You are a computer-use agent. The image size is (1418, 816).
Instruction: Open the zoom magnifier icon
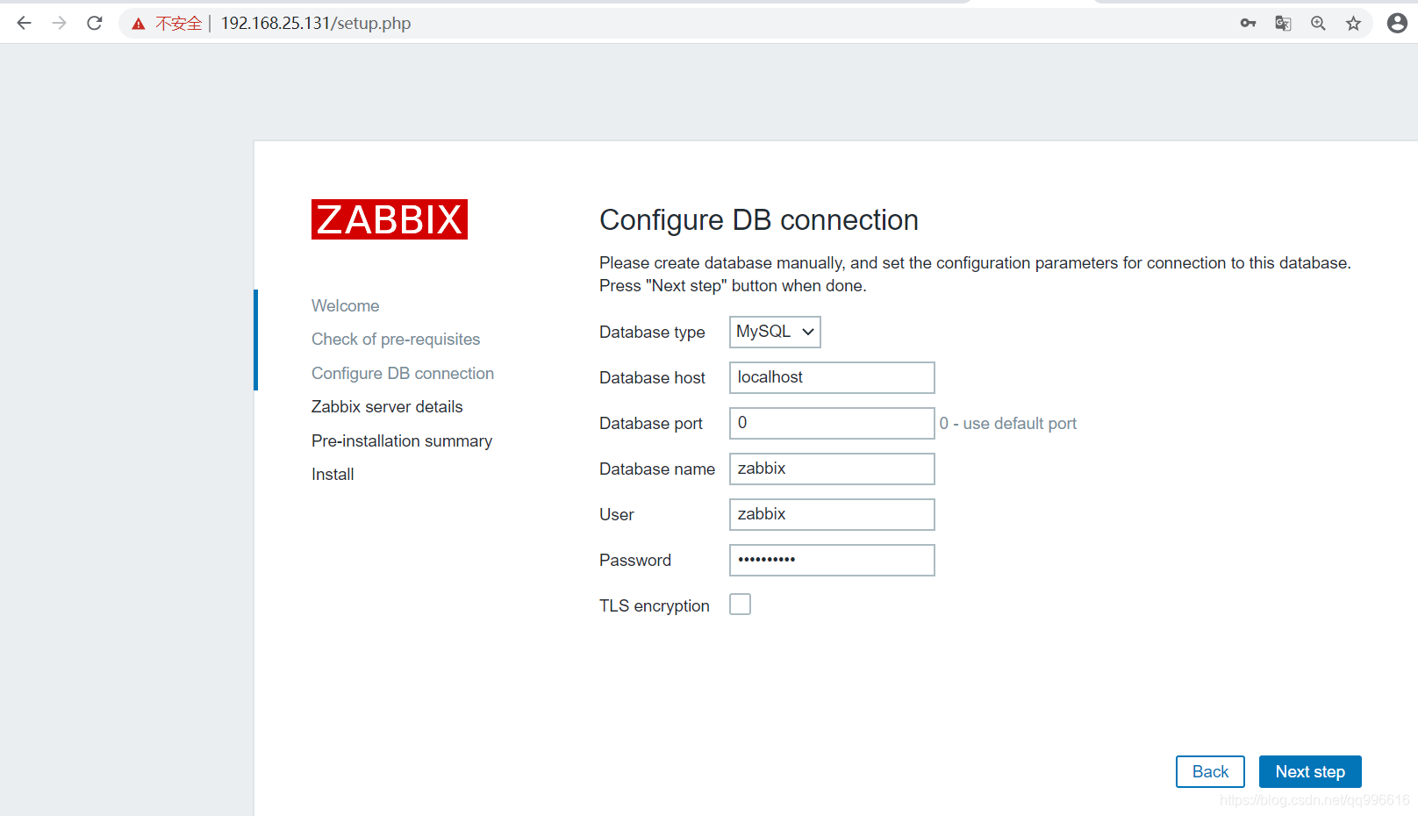tap(1318, 23)
